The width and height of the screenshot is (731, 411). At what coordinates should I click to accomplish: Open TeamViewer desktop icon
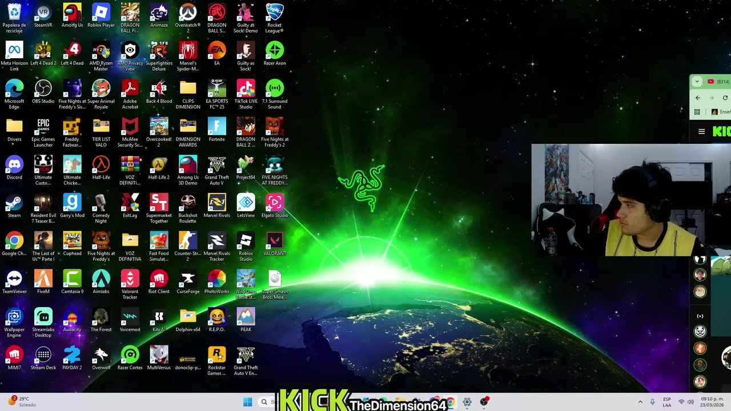(x=14, y=282)
